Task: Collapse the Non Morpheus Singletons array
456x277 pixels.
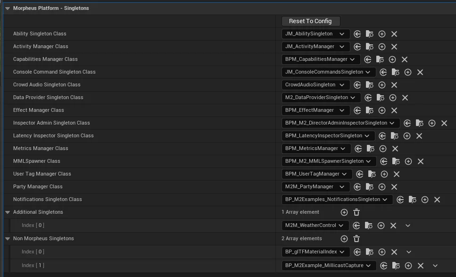Action: (x=8, y=239)
